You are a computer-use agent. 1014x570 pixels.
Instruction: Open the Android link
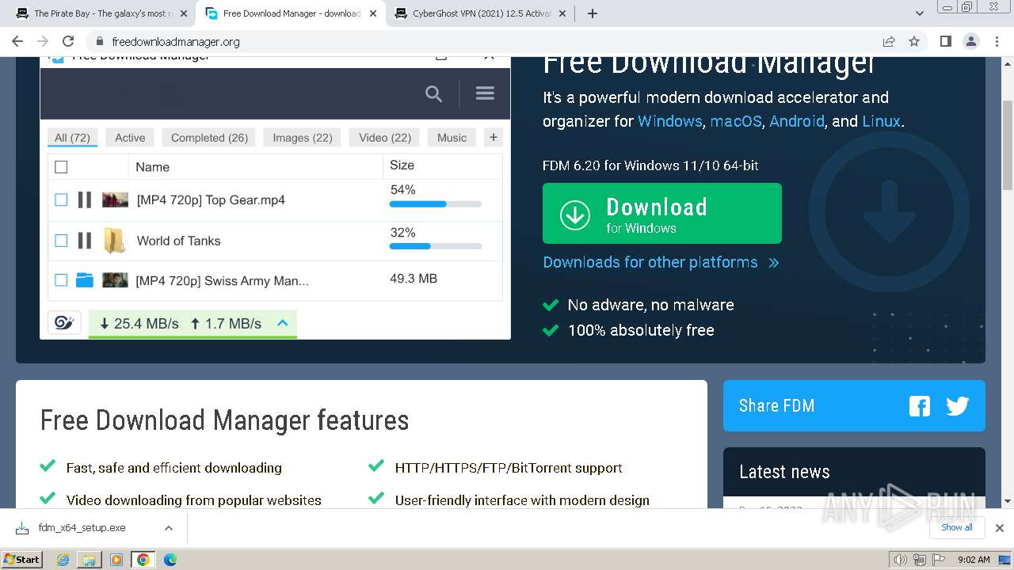797,121
